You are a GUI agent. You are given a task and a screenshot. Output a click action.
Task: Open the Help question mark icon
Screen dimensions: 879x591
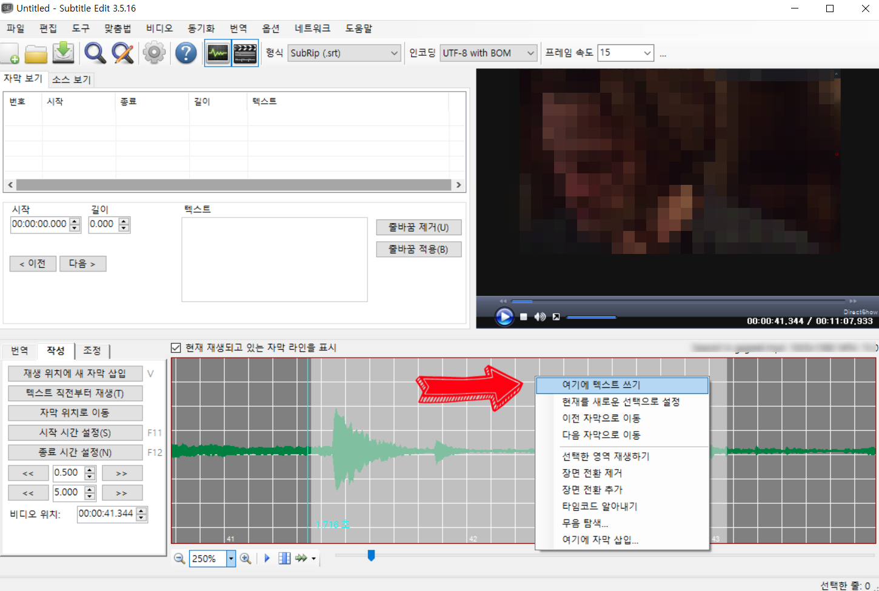pyautogui.click(x=185, y=53)
